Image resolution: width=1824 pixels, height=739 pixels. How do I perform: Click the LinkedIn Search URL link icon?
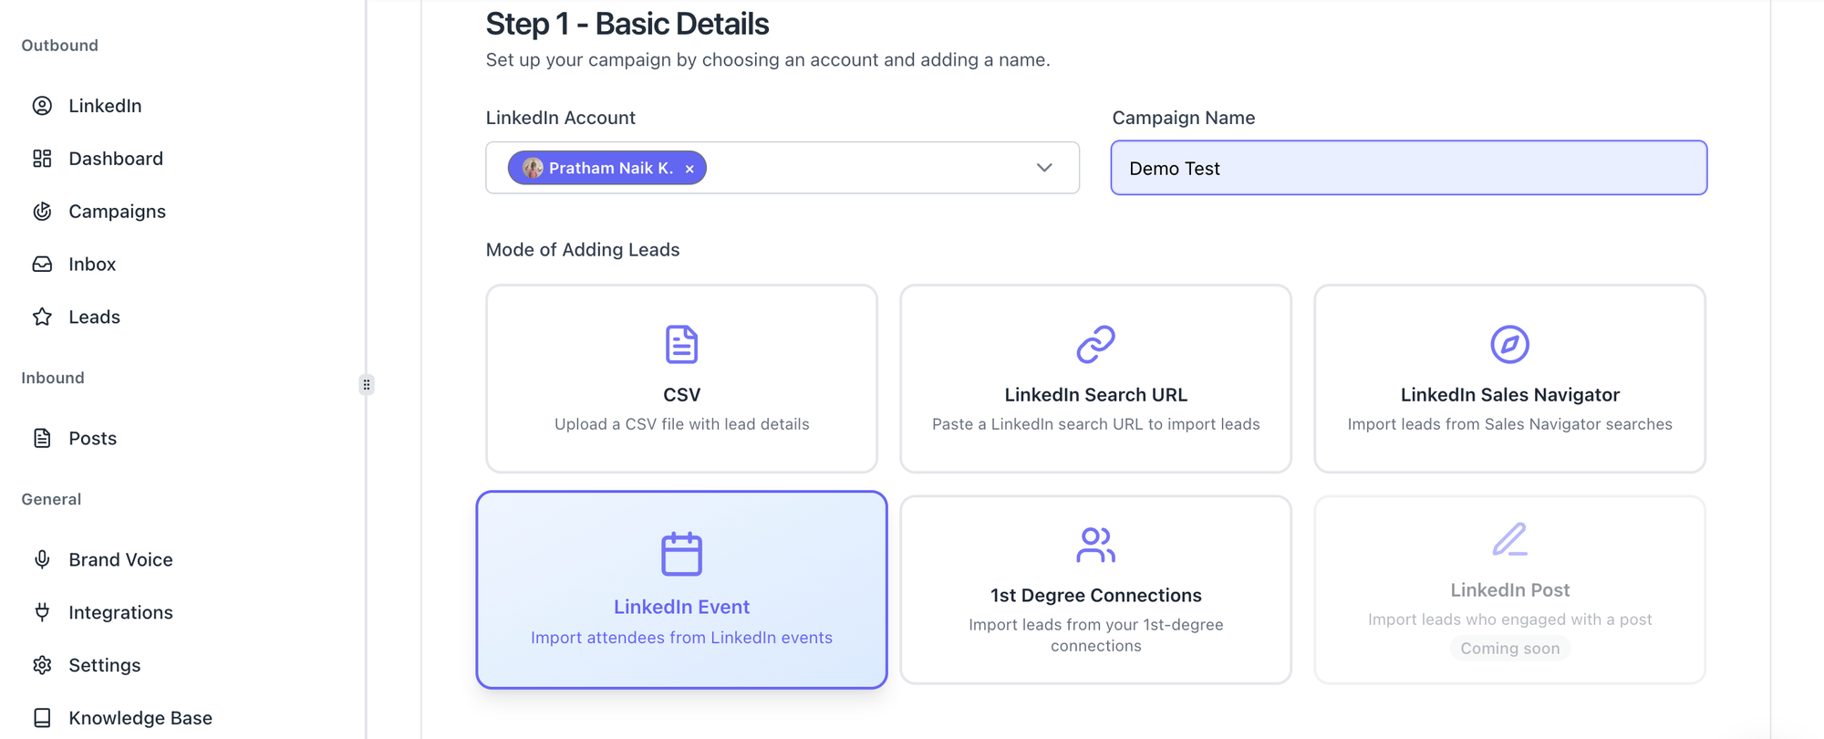1095,344
